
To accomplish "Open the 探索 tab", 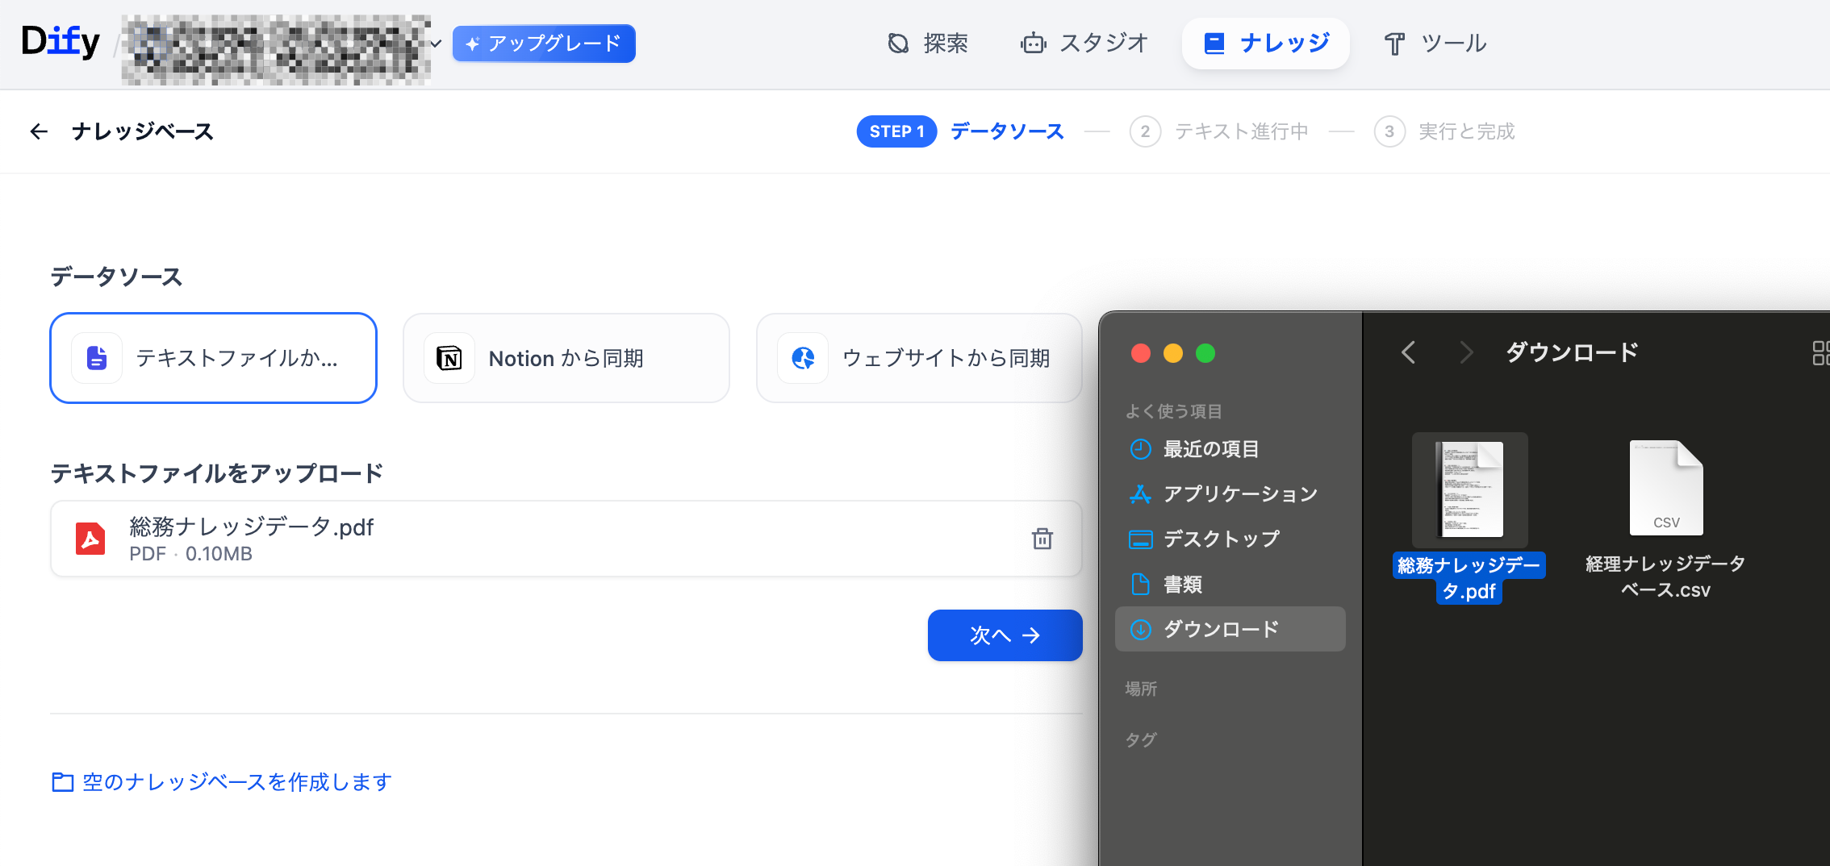I will click(x=927, y=44).
